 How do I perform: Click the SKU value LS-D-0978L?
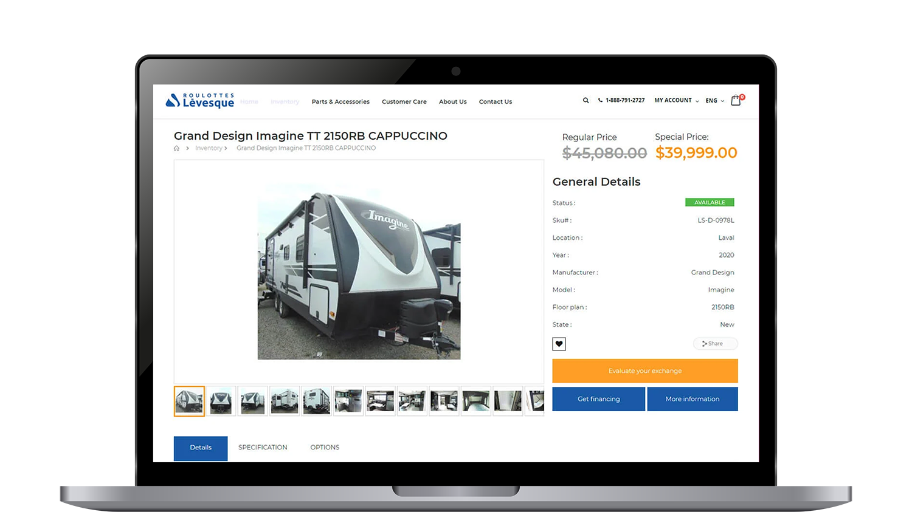(x=716, y=220)
